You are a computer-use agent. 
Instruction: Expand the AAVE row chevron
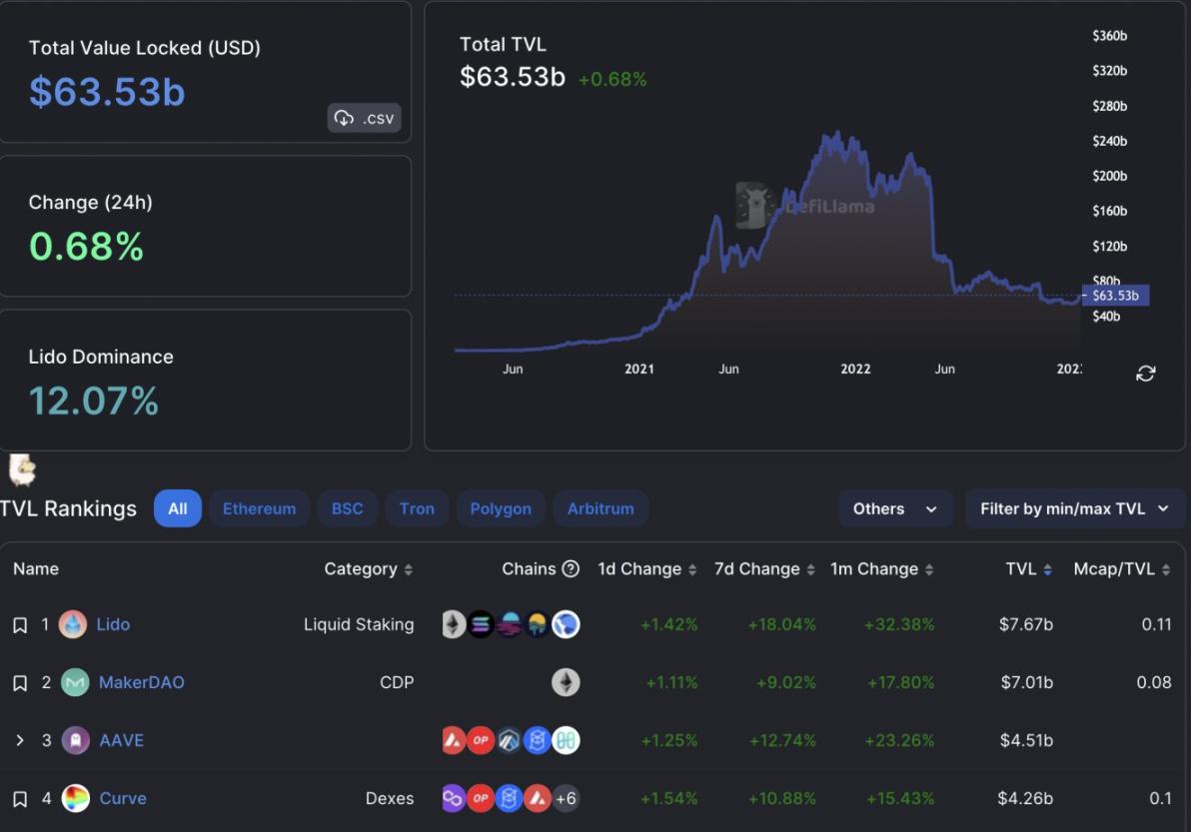pyautogui.click(x=20, y=740)
